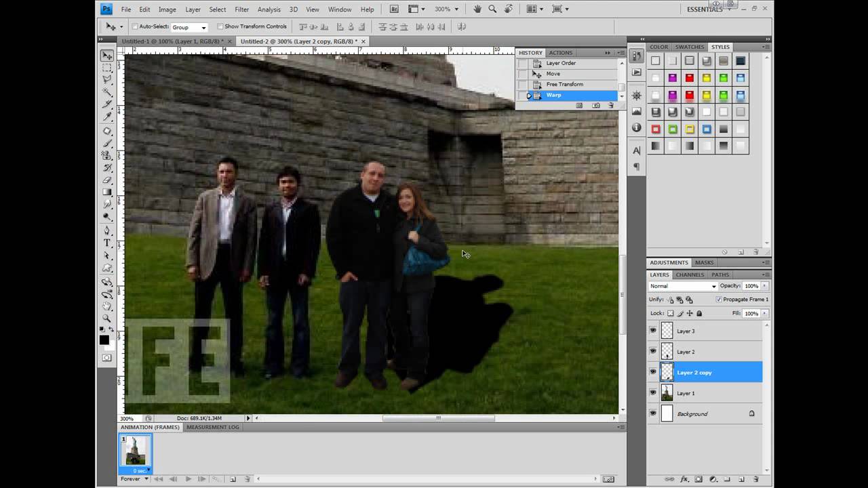The height and width of the screenshot is (488, 868).
Task: Open the Normal blend mode dropdown
Action: coord(682,286)
